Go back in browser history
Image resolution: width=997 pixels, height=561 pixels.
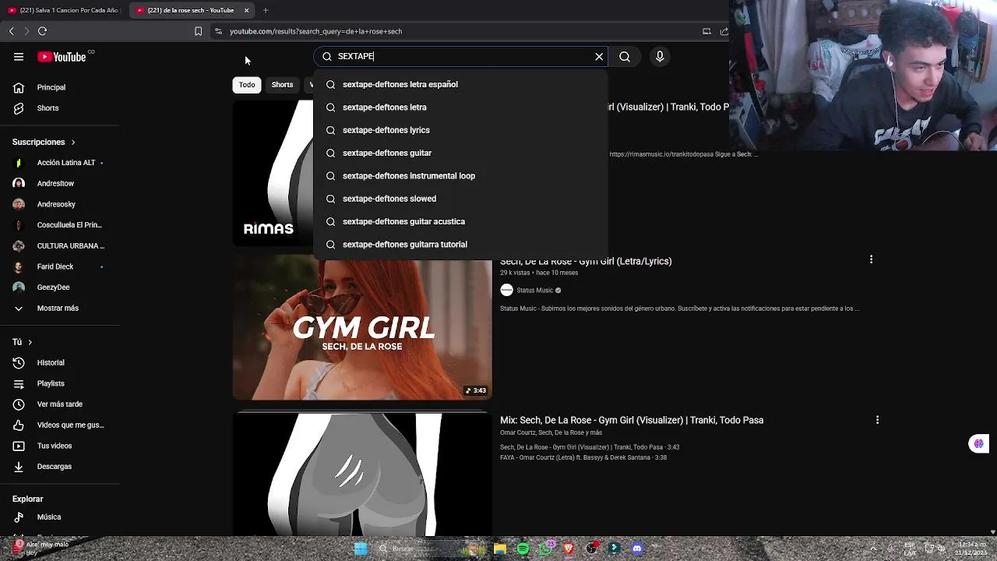coord(12,31)
